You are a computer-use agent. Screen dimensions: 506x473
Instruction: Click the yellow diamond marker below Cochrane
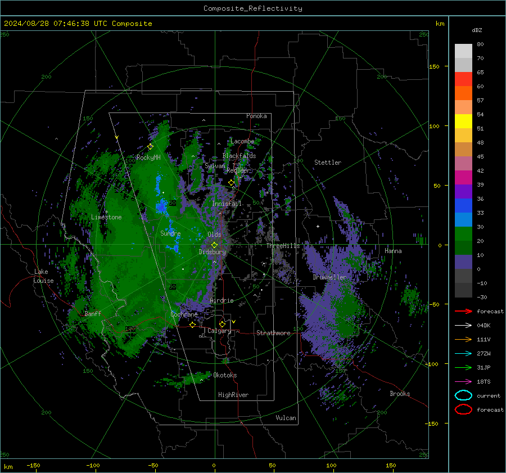click(x=192, y=325)
